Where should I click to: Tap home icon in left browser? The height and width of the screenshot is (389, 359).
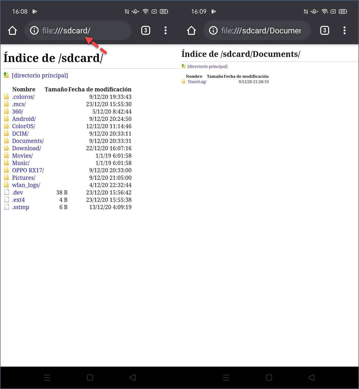pyautogui.click(x=12, y=30)
